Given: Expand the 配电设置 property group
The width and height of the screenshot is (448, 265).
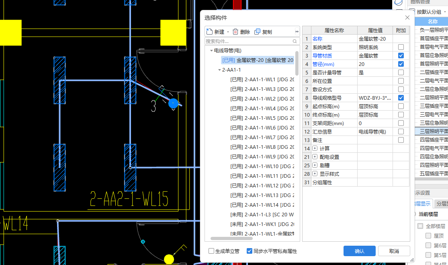Looking at the screenshot, I should (x=315, y=157).
